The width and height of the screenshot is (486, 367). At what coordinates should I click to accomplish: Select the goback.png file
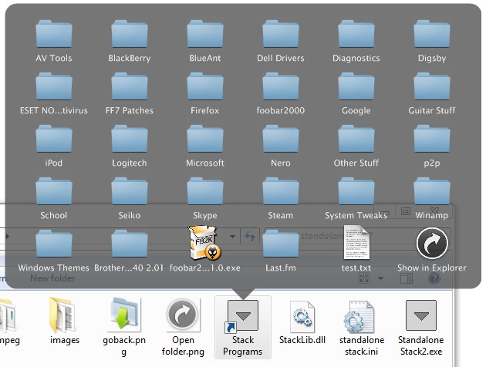coord(124,328)
